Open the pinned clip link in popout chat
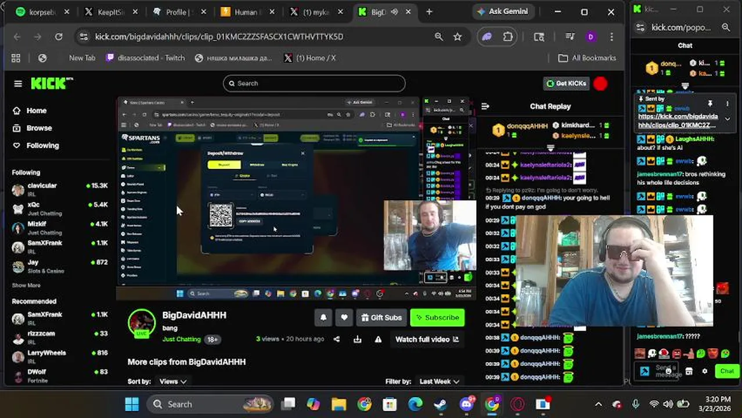Screen dimensions: 742x418 pos(678,121)
